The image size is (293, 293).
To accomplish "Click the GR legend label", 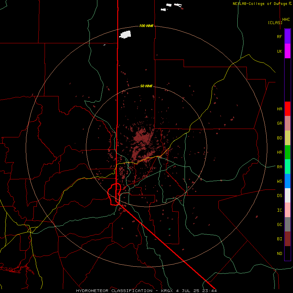I will click(279, 123).
